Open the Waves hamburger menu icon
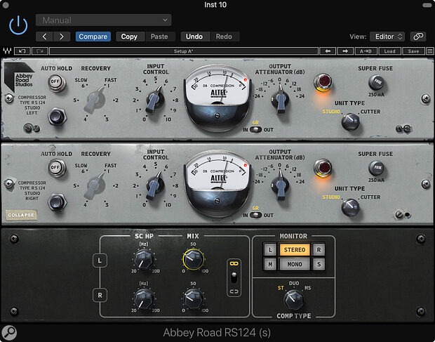This screenshot has width=435, height=342. point(430,51)
